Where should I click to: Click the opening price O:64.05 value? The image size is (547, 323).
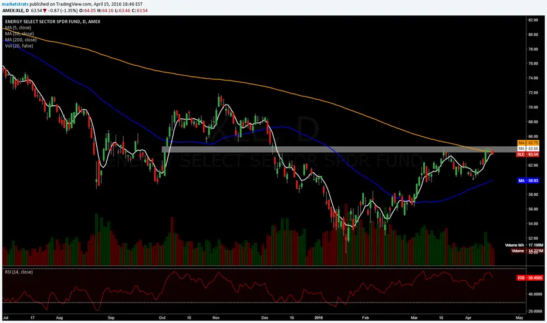tap(87, 11)
